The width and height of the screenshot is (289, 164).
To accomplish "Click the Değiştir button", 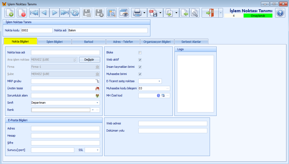I will pyautogui.click(x=89, y=60).
